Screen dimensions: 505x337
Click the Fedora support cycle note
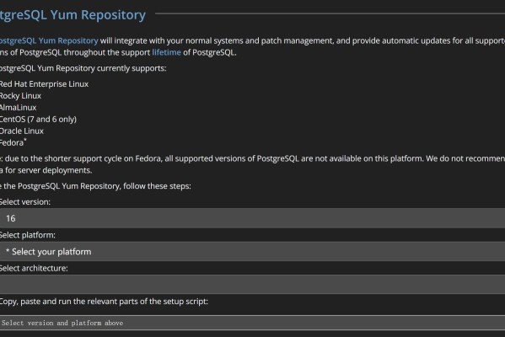coord(253,164)
